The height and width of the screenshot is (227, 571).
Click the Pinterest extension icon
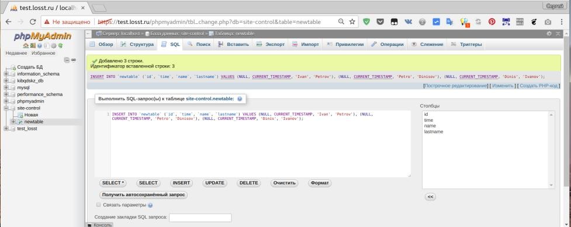tap(492, 22)
